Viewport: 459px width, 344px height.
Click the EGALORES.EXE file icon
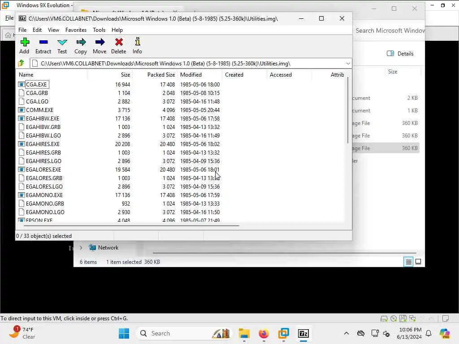click(21, 169)
